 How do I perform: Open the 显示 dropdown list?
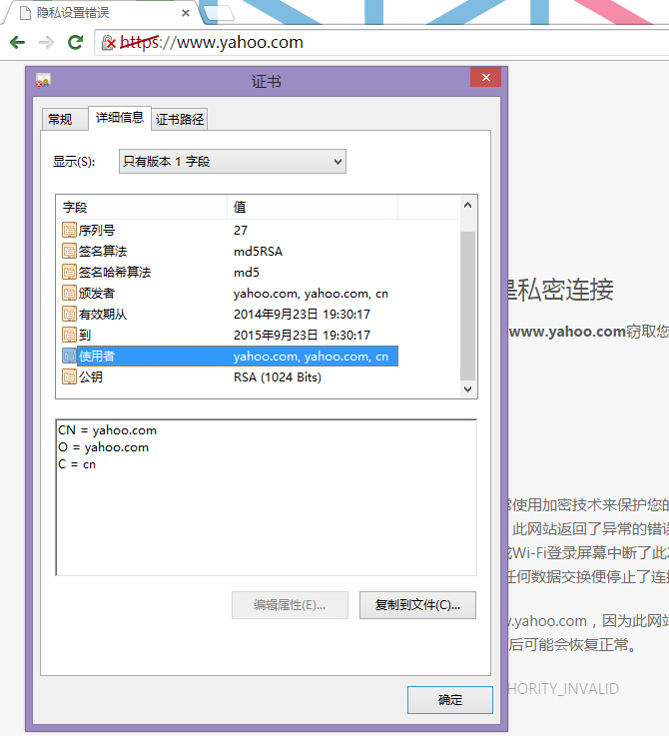(233, 162)
